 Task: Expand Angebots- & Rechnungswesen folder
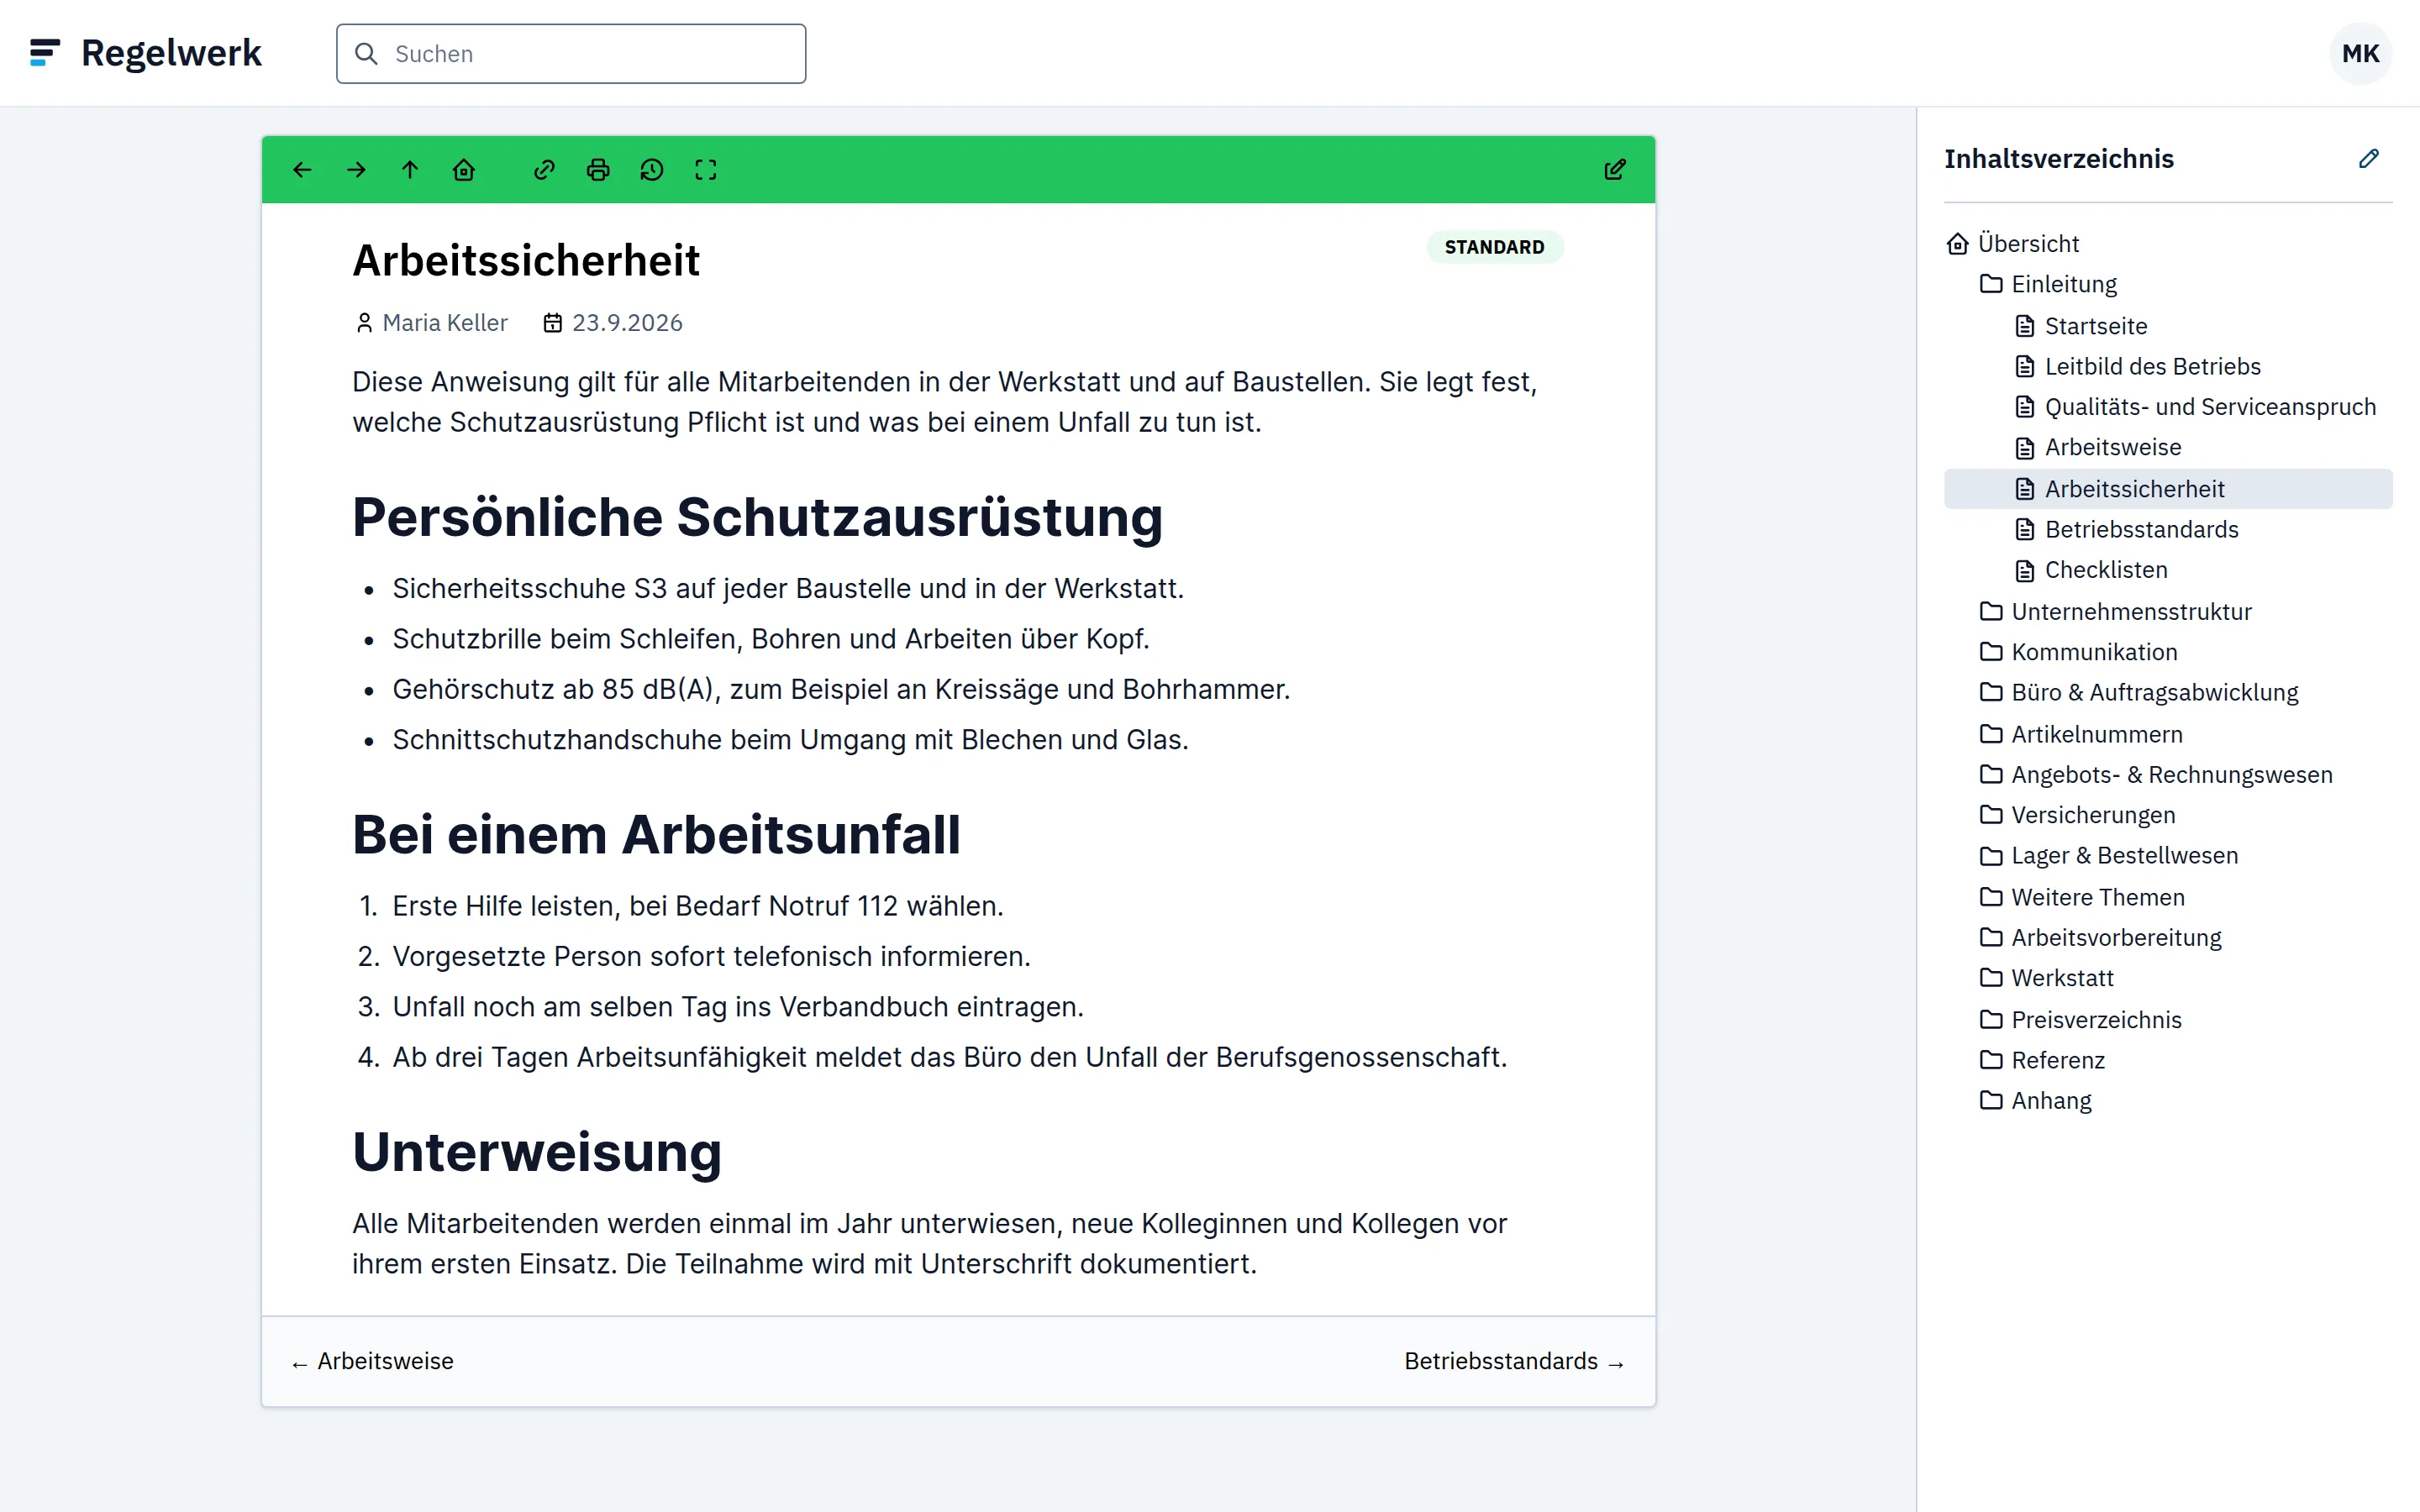pos(2171,775)
